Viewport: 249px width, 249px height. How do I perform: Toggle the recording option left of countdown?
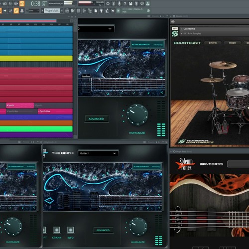click(x=4, y=3)
